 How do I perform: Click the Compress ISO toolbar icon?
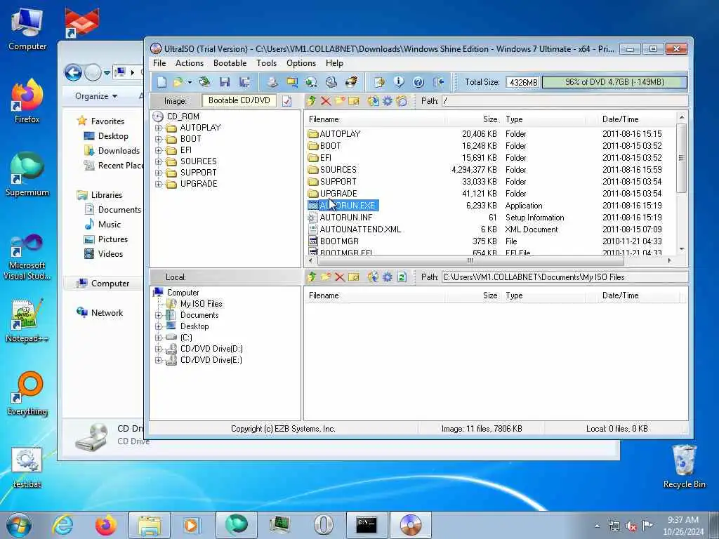291,82
